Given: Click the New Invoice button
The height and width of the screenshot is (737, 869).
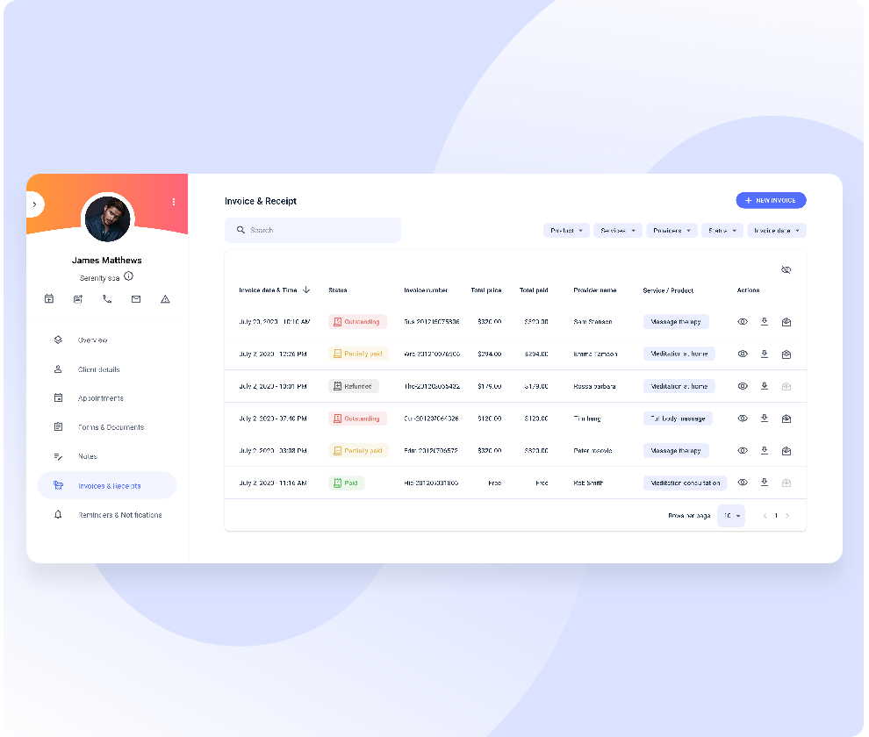Looking at the screenshot, I should tap(771, 201).
